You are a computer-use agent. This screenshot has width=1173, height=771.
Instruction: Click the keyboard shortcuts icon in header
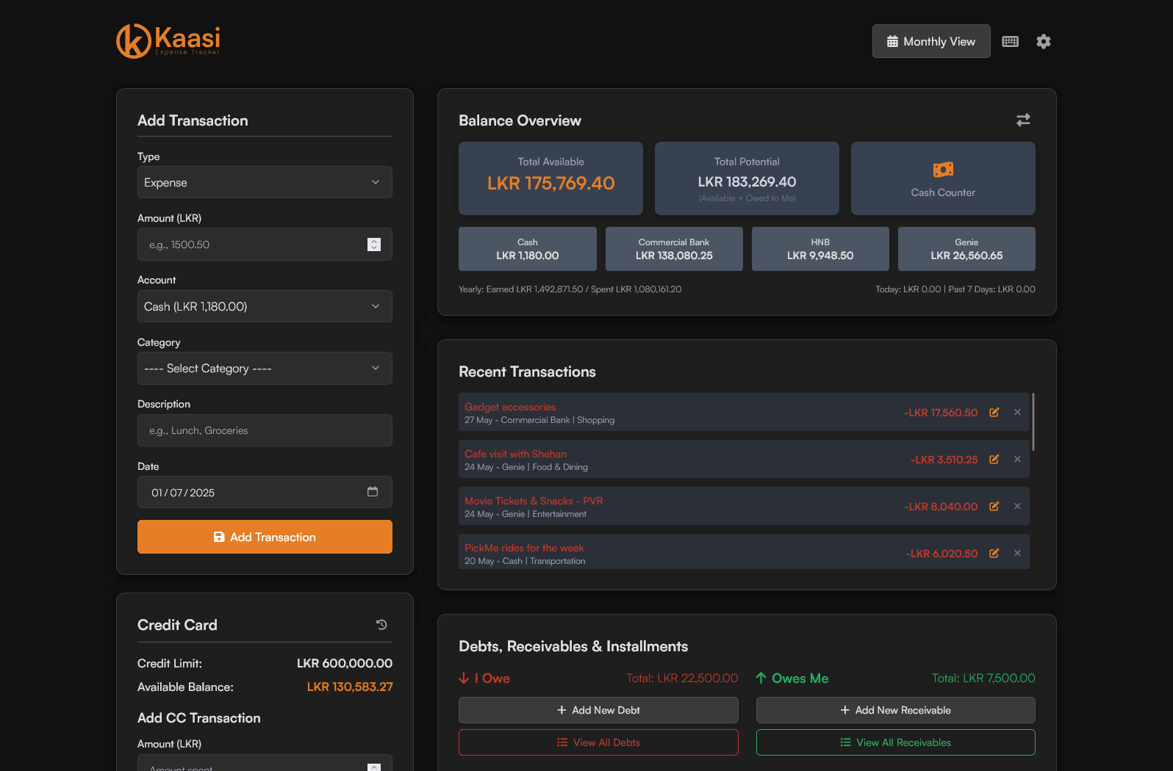coord(1010,42)
